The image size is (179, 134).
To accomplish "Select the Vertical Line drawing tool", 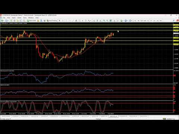I will 66,20.
